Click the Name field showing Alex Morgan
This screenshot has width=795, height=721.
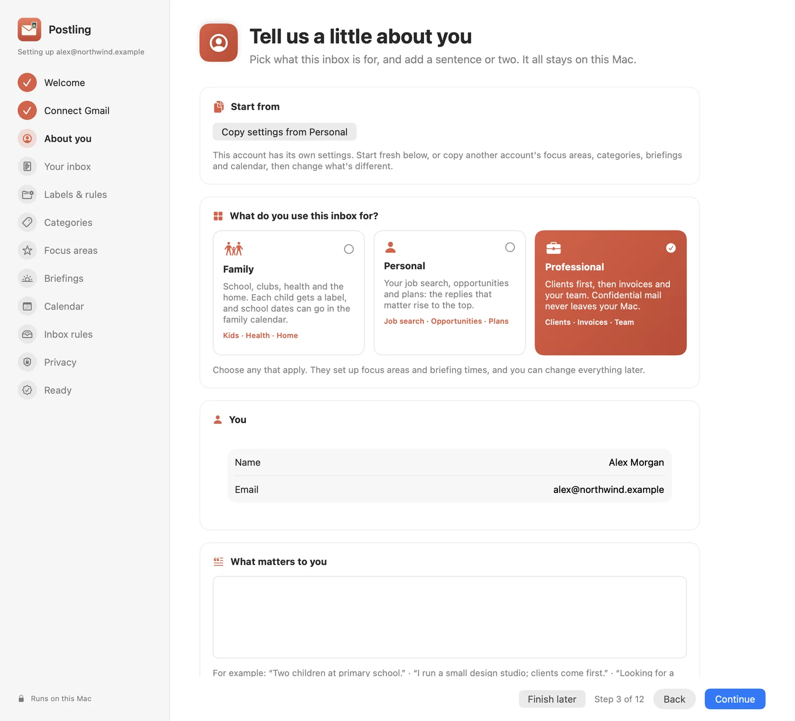point(450,462)
